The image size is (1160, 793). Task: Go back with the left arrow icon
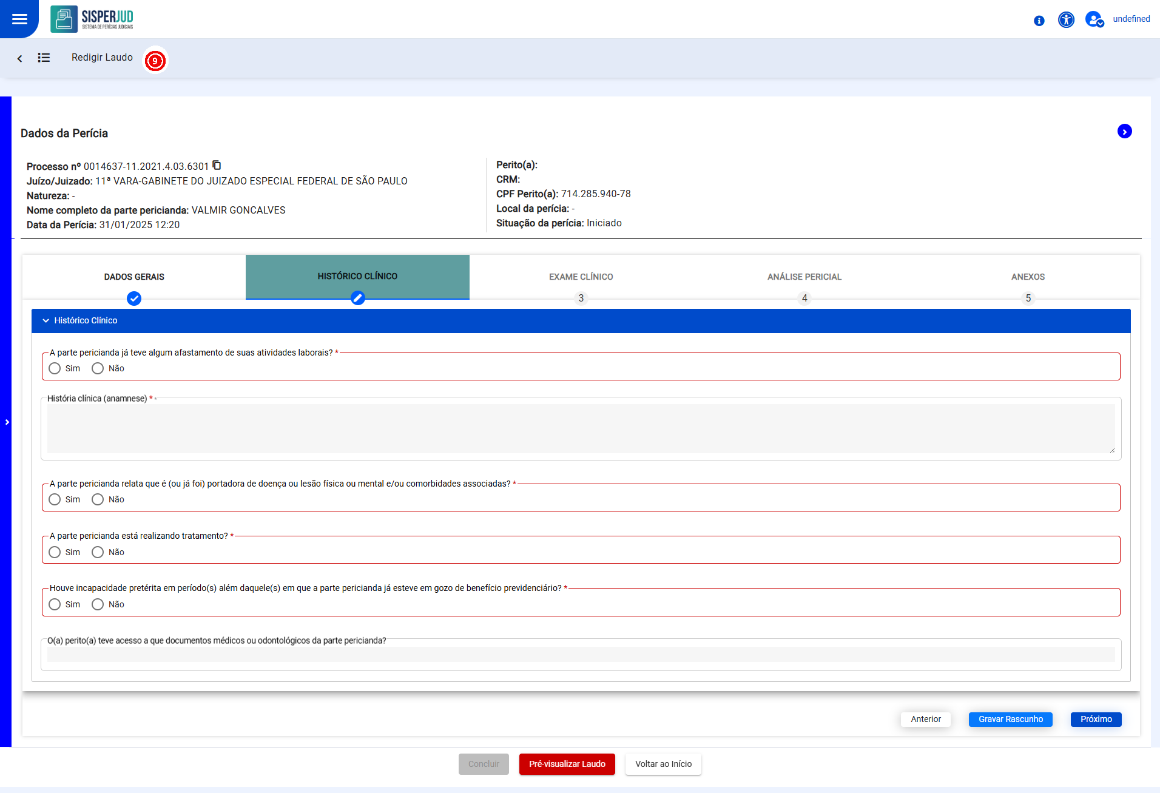pos(19,58)
